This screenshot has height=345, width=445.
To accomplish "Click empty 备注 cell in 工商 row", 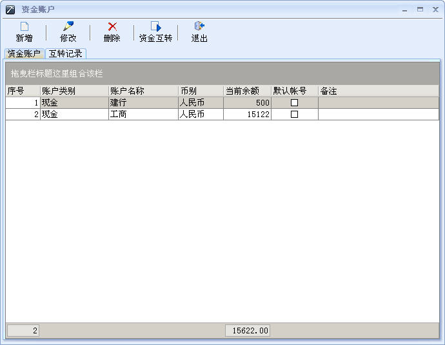I will (379, 114).
